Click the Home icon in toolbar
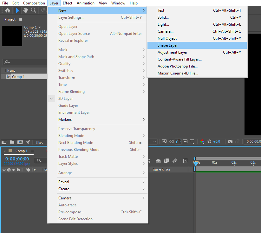Screen dimensions: 261x233 7,10
